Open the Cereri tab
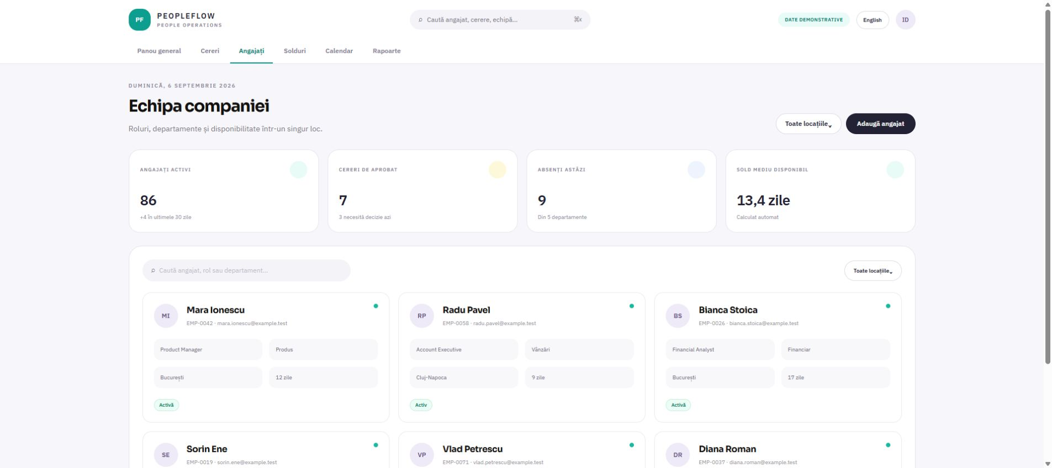The height and width of the screenshot is (468, 1052). point(210,51)
